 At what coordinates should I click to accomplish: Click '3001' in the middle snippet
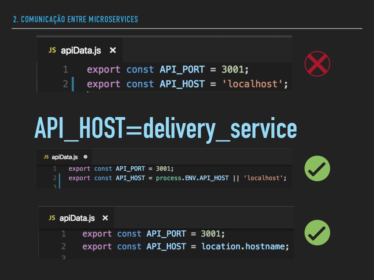click(163, 168)
